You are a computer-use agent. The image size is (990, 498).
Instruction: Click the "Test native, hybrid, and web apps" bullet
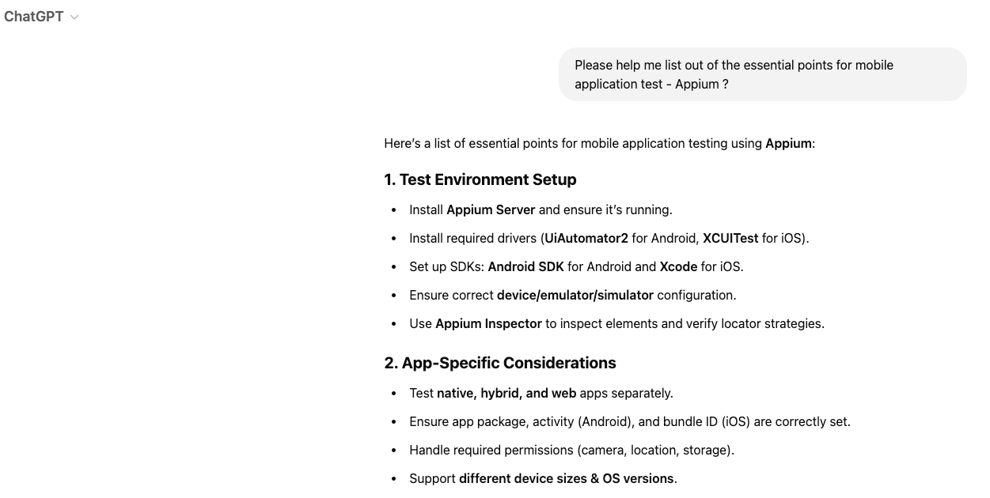(541, 393)
